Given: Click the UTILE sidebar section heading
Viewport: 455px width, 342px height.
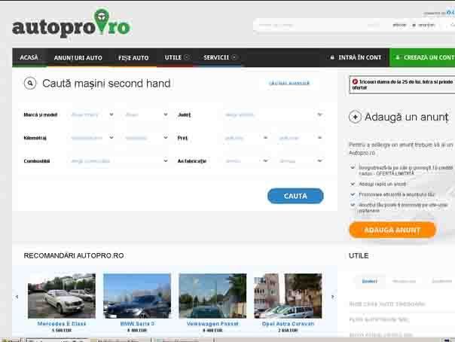Looking at the screenshot, I should 359,255.
